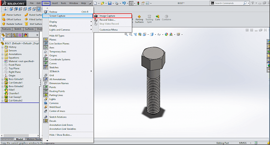Click the Apply Scene icon
The width and height of the screenshot is (270, 145).
tap(171, 34)
